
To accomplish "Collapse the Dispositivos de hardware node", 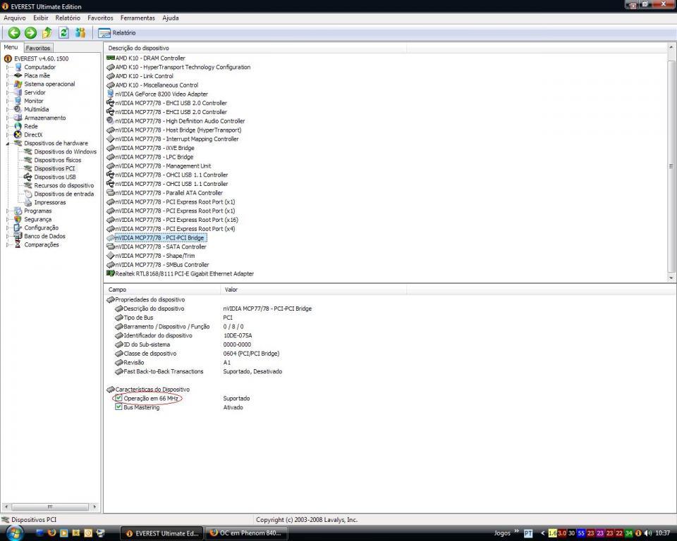I will (7, 143).
